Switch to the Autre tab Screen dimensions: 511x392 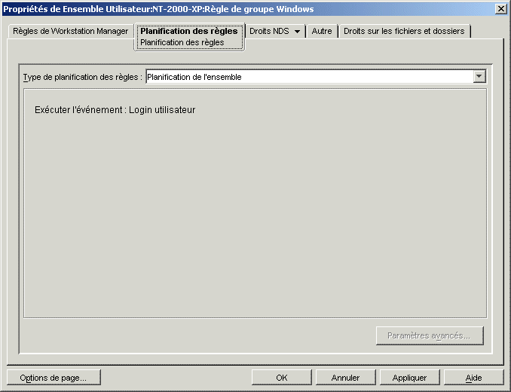(x=322, y=31)
